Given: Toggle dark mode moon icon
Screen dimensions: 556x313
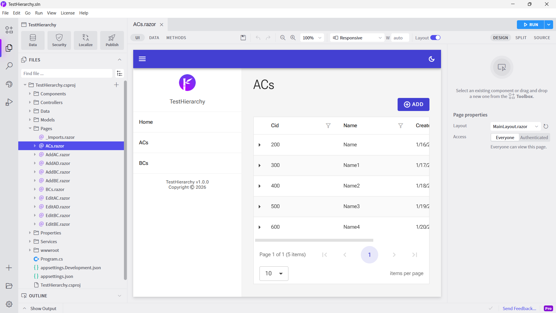Looking at the screenshot, I should (x=431, y=59).
